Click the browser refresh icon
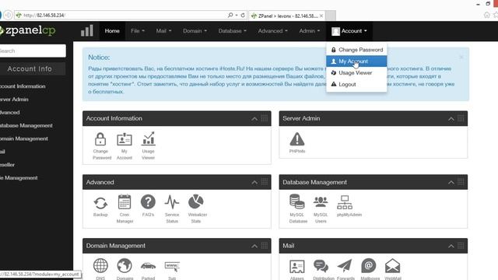 (x=243, y=15)
